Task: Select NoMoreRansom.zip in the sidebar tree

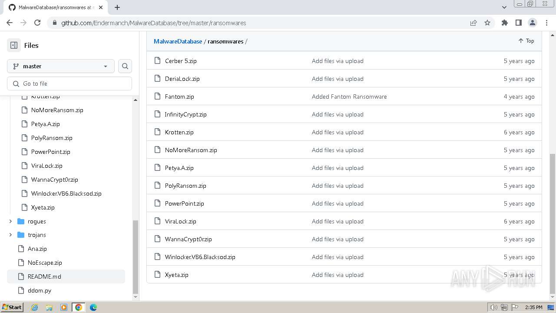Action: click(x=57, y=110)
